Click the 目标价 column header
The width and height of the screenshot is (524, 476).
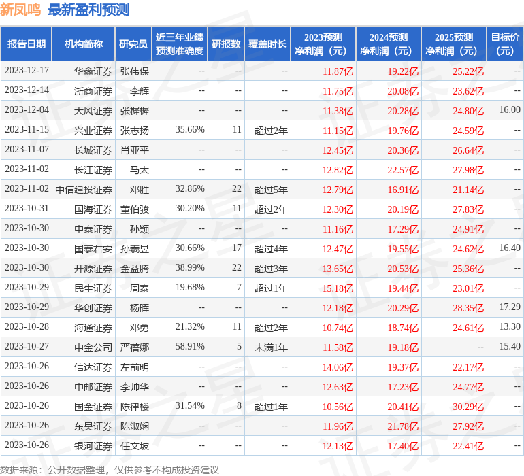(505, 44)
